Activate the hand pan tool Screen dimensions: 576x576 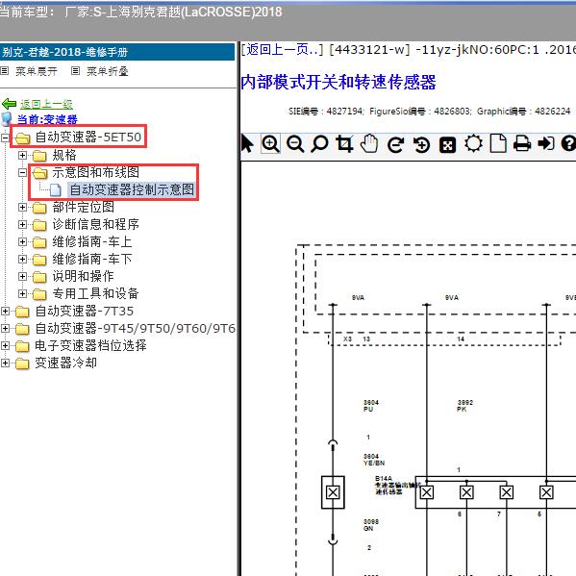point(369,143)
